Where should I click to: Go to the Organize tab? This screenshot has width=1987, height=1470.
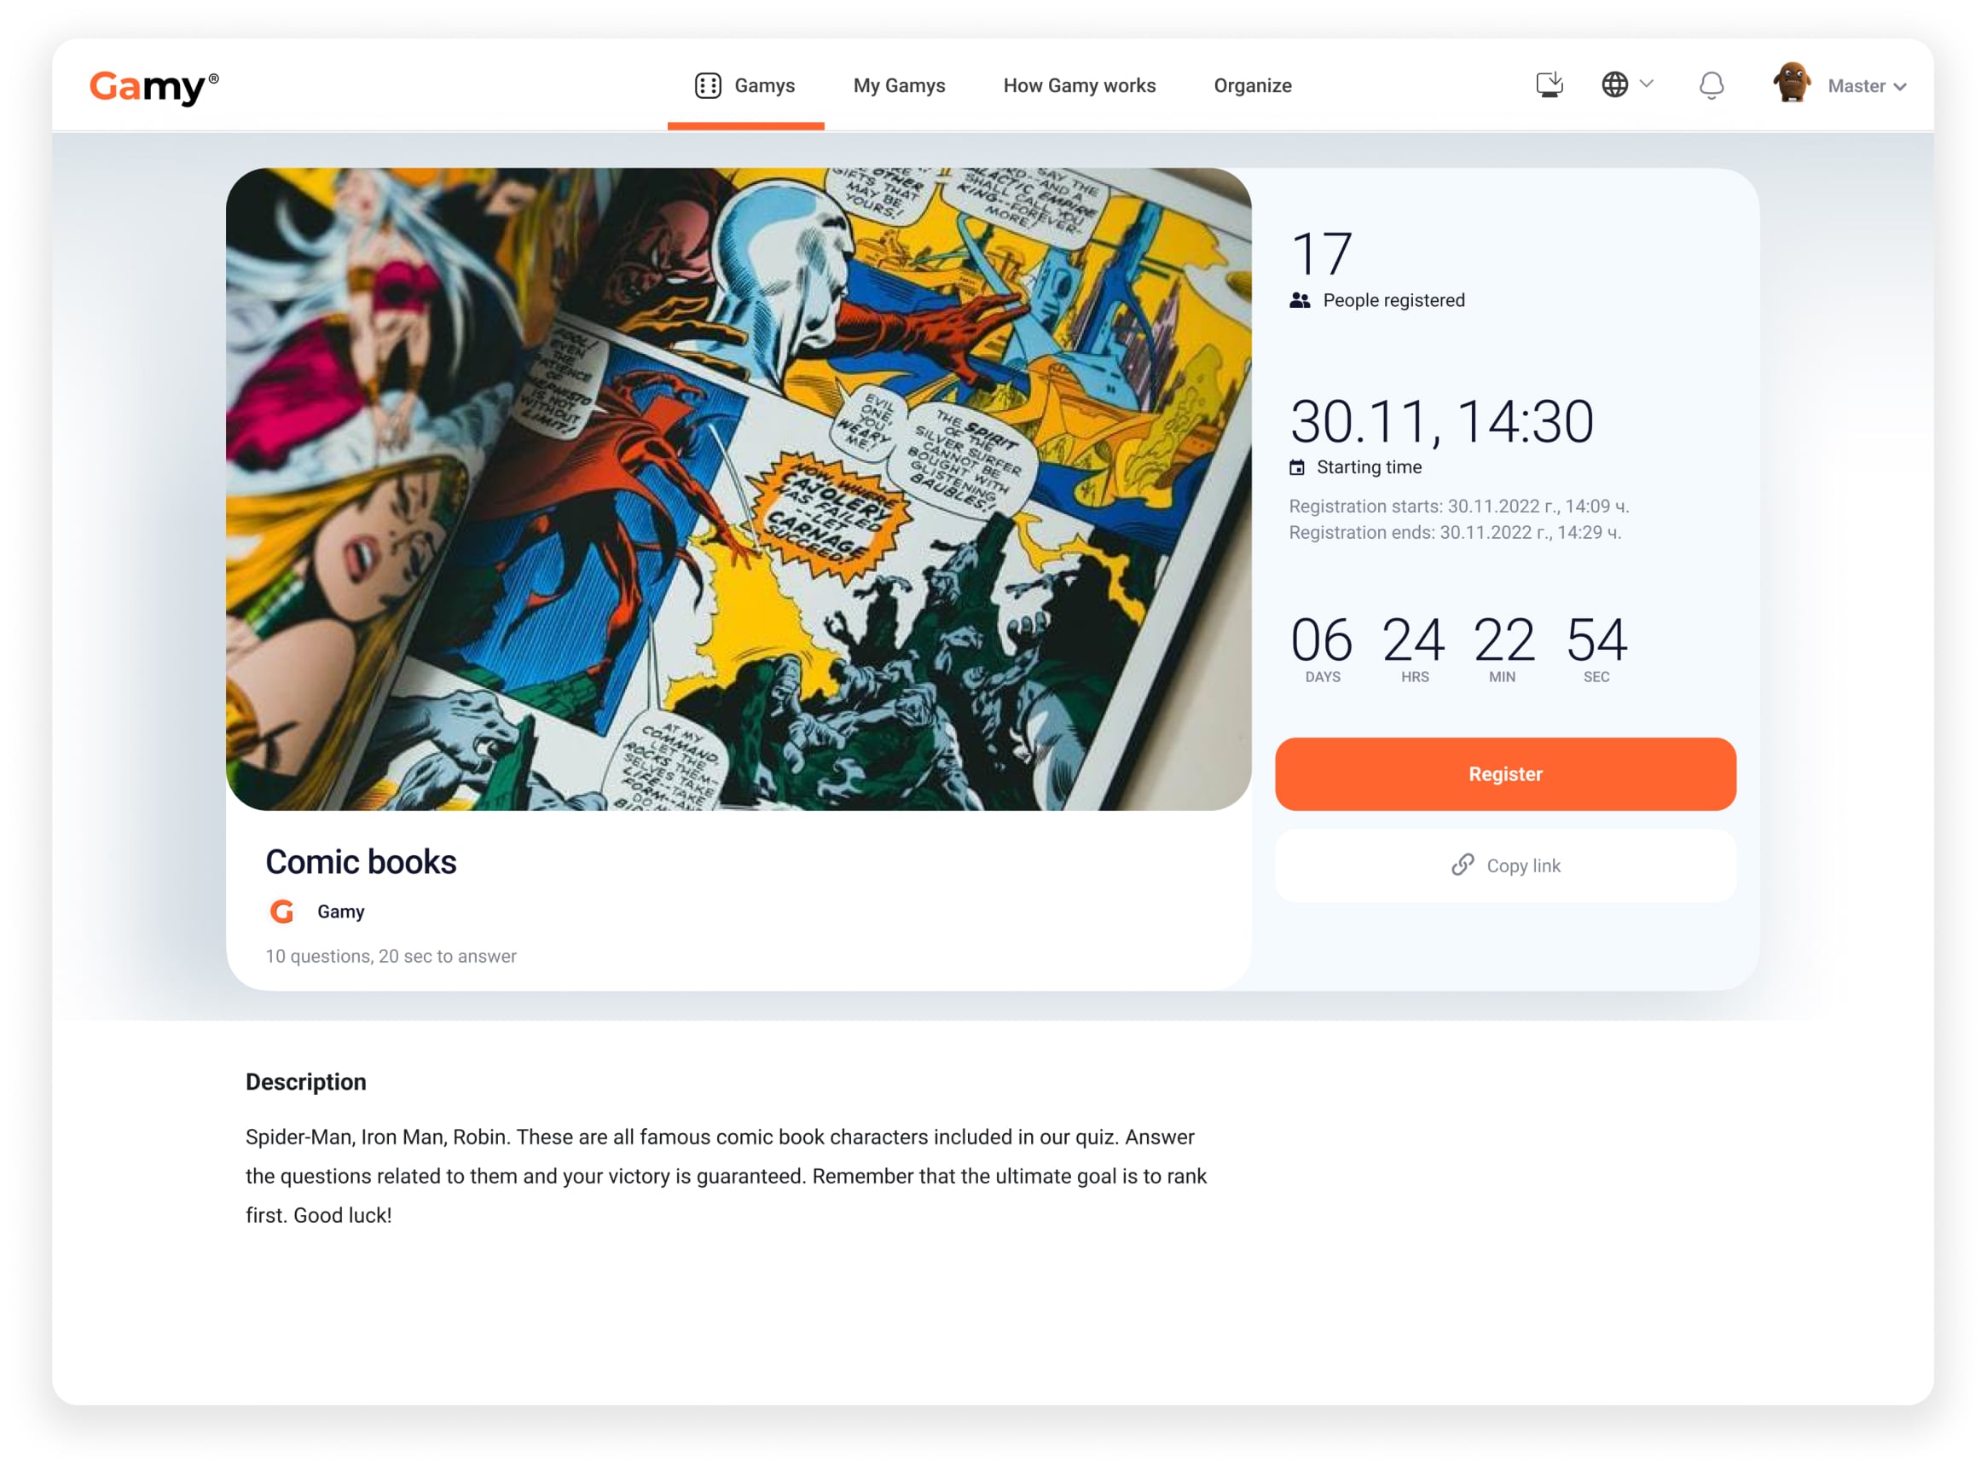tap(1252, 85)
